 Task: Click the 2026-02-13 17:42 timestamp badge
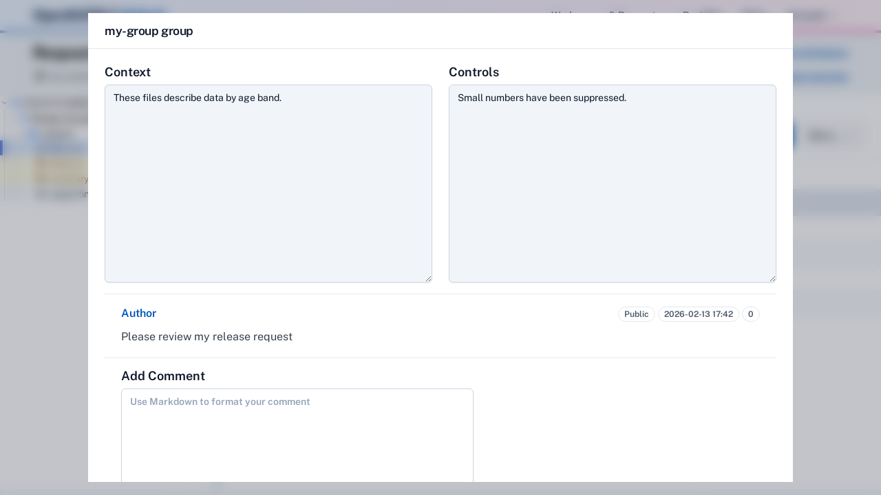tap(699, 314)
